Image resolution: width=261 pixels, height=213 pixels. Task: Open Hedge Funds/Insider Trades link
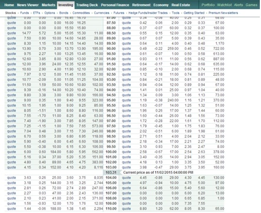coord(148,13)
